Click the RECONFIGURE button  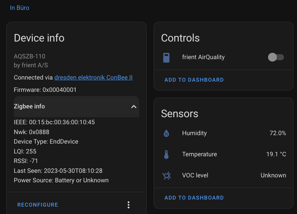tap(37, 204)
